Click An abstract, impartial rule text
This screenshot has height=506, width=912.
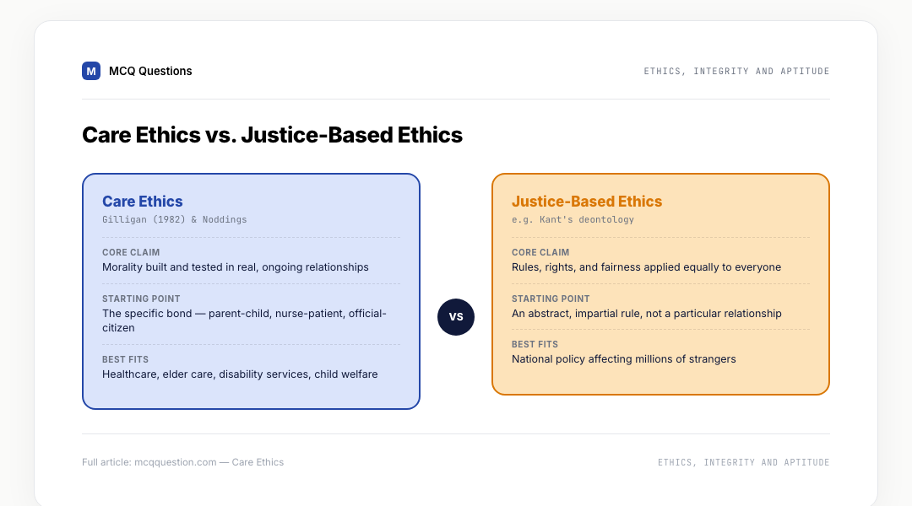tap(647, 314)
